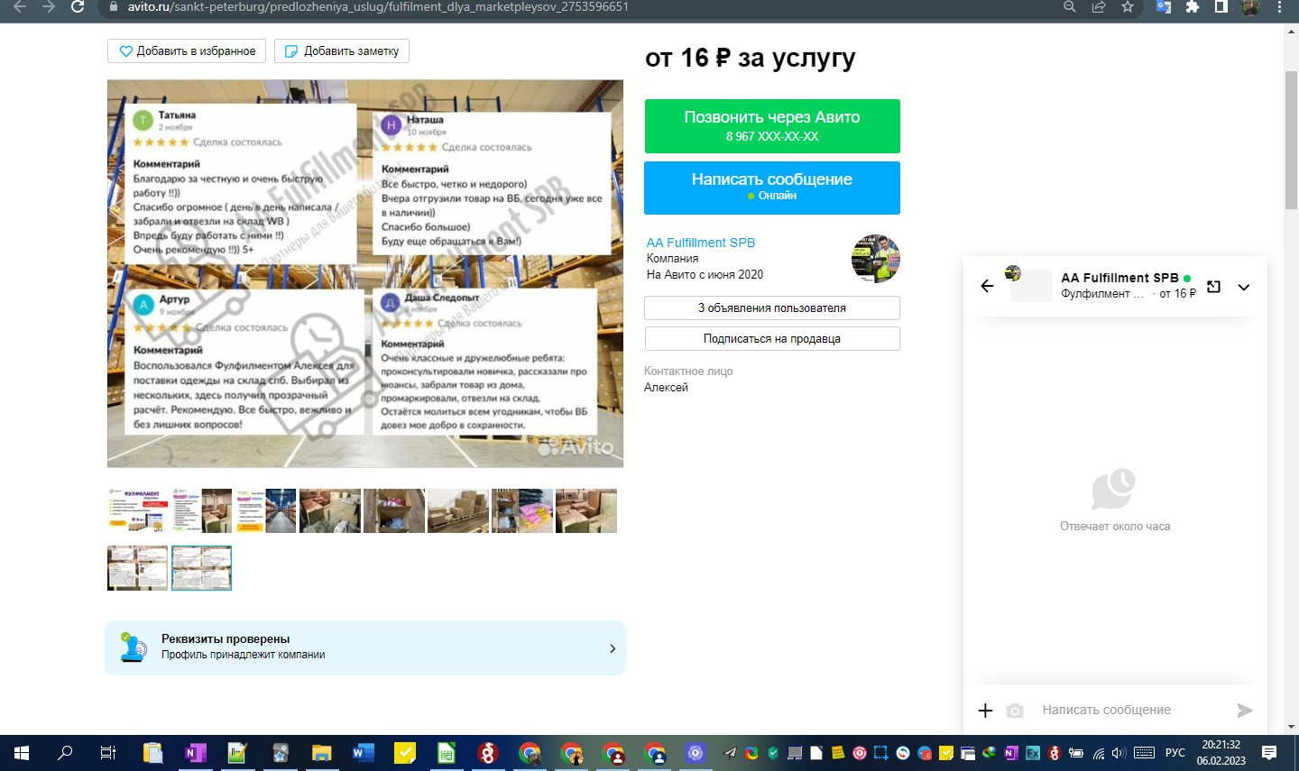Click the verified requisites stamp icon

pyautogui.click(x=134, y=647)
